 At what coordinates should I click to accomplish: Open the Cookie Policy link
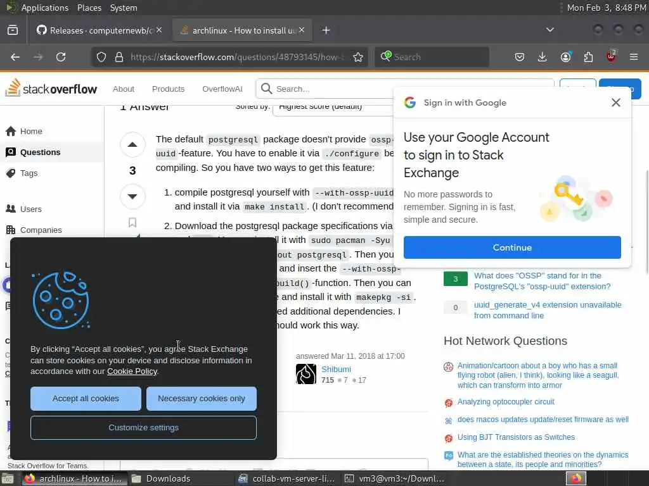[x=132, y=371]
